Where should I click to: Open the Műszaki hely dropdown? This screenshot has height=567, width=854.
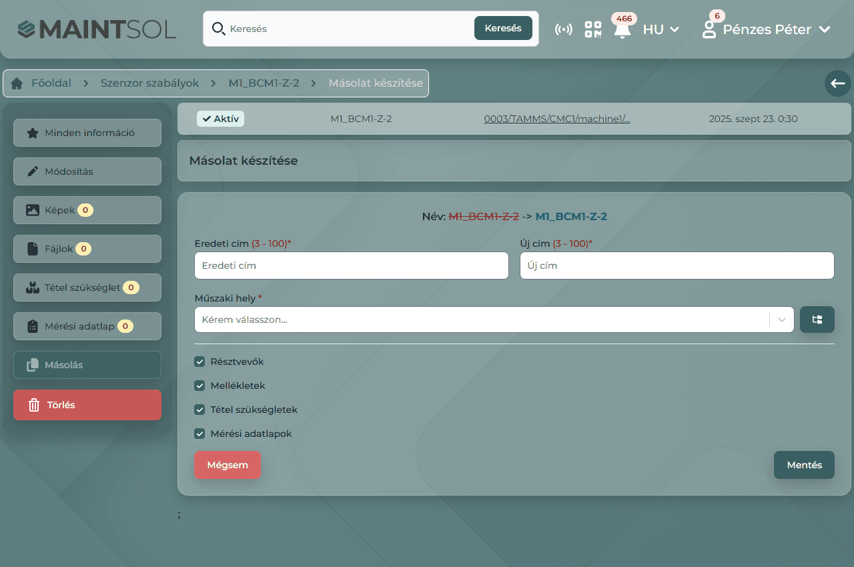pyautogui.click(x=494, y=320)
